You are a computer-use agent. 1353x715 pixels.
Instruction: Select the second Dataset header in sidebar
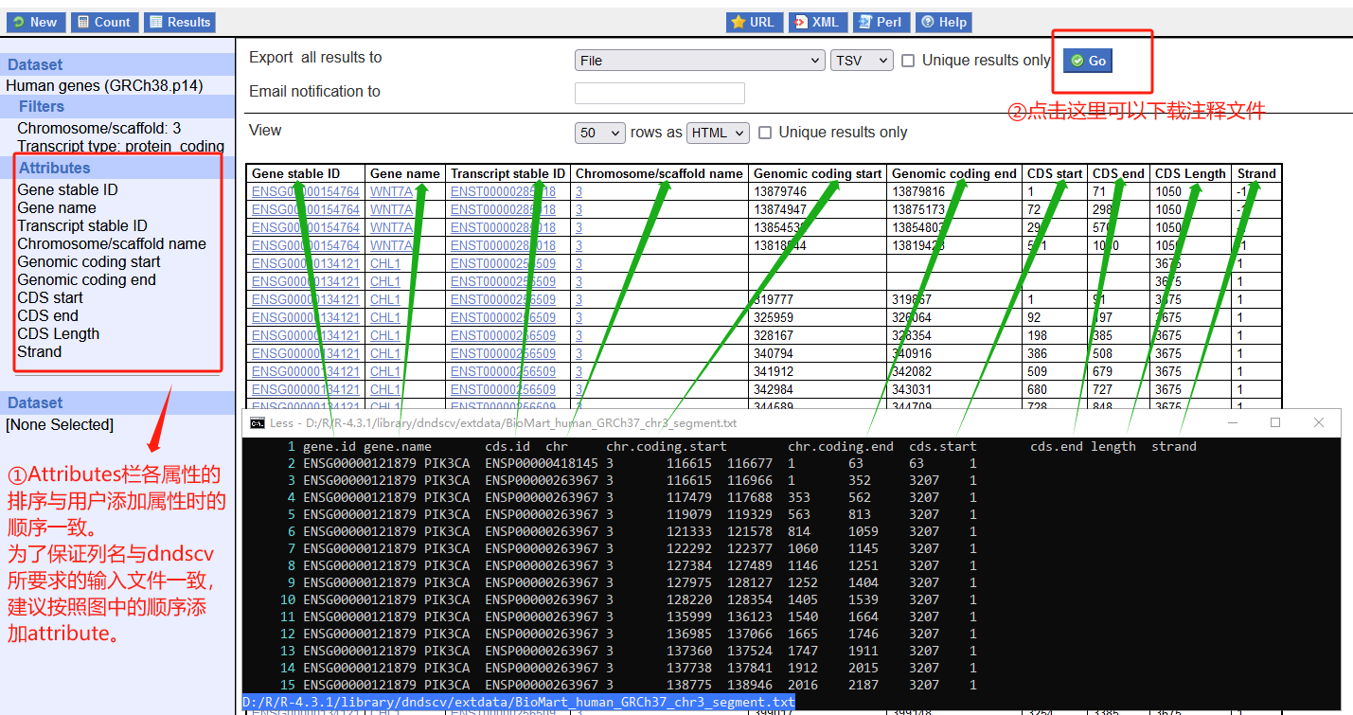35,402
